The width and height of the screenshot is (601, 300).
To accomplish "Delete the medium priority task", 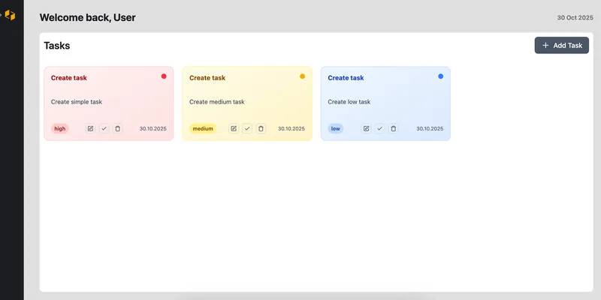I will tap(261, 128).
